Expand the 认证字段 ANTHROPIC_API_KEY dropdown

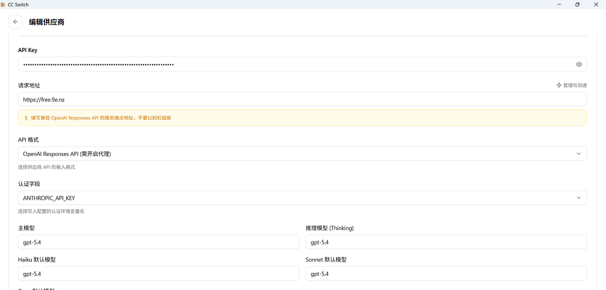pos(302,198)
